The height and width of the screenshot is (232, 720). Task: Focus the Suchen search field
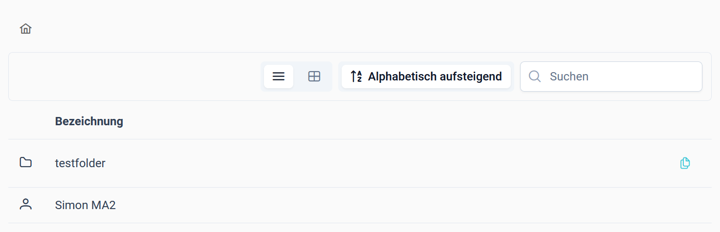tap(611, 77)
